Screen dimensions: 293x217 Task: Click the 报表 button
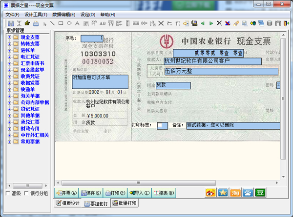[164, 193]
